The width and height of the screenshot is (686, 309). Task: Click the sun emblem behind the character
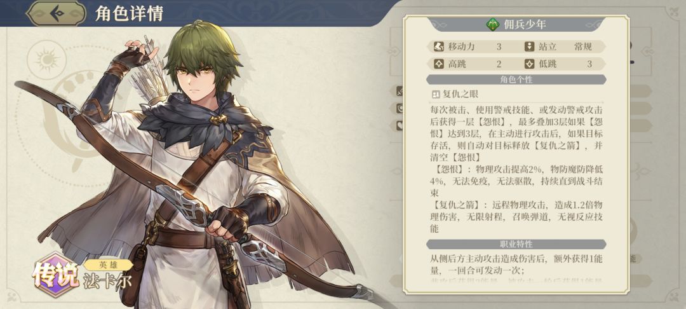[x=46, y=60]
